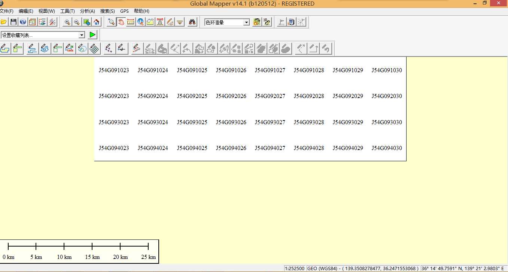Open the Search binoculars icon

click(192, 22)
